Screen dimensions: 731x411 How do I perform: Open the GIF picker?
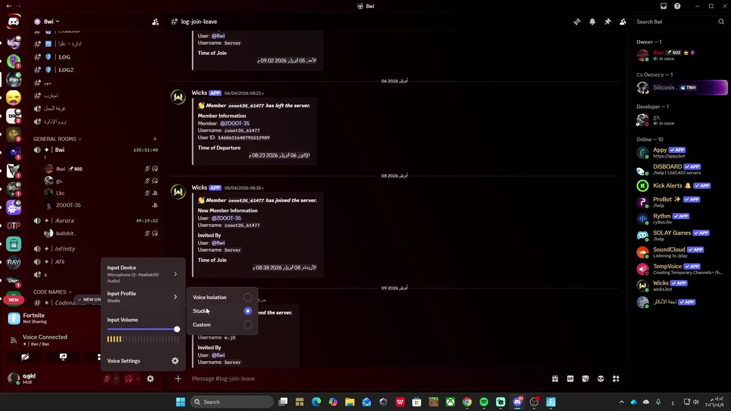click(x=570, y=378)
